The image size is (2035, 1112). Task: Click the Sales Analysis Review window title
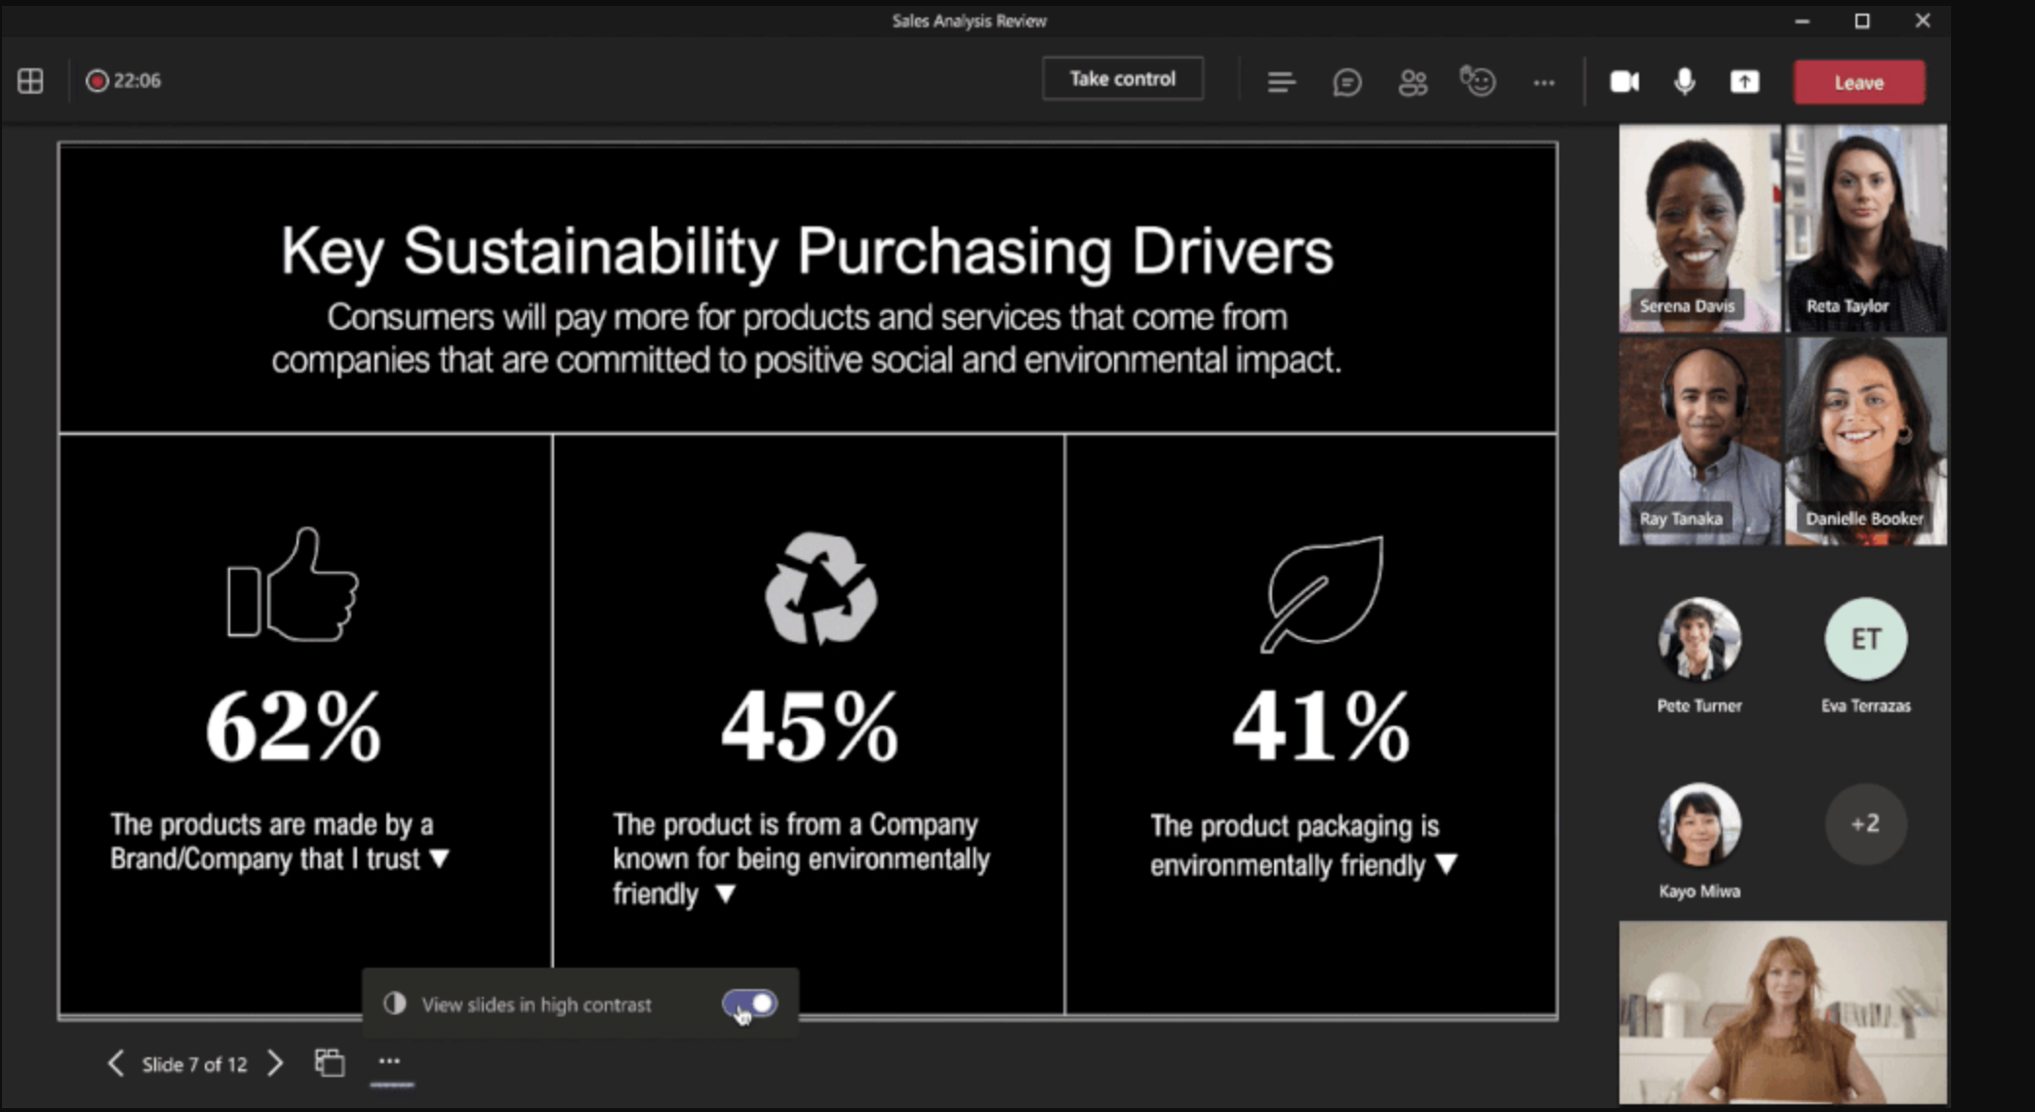tap(969, 20)
